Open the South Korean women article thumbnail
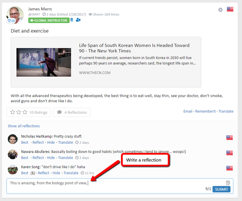Image resolution: width=242 pixels, height=201 pixels. pyautogui.click(x=44, y=62)
